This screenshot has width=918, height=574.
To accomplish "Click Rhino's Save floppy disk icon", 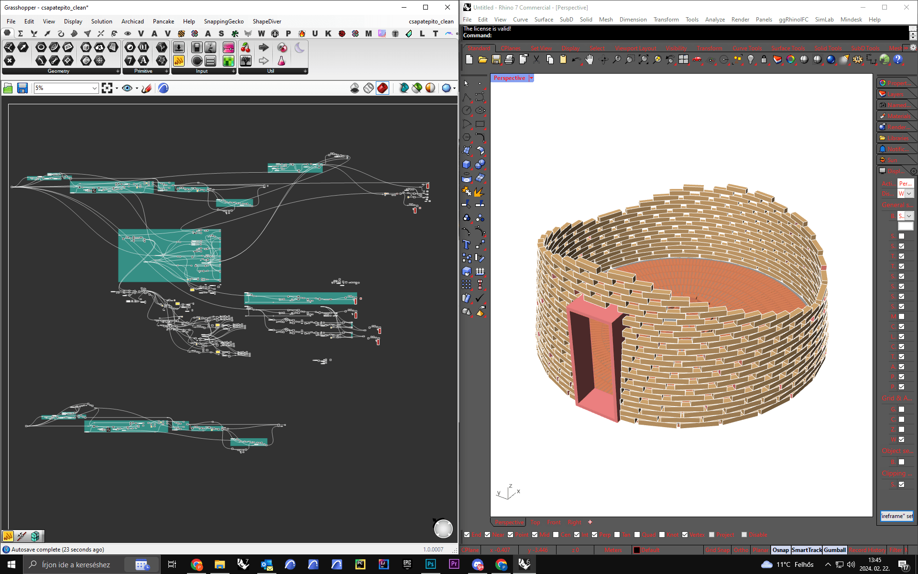I will pos(496,59).
